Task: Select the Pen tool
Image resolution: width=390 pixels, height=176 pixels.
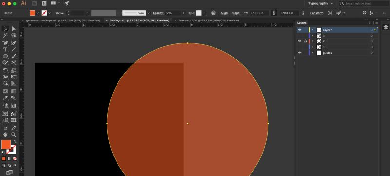Action: coord(5,43)
